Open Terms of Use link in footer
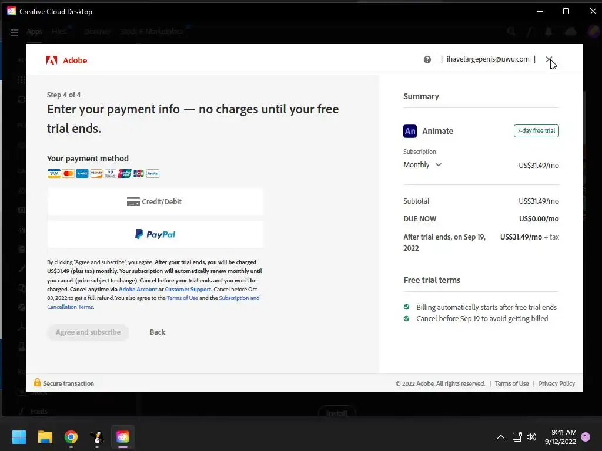The width and height of the screenshot is (602, 451). pos(512,383)
